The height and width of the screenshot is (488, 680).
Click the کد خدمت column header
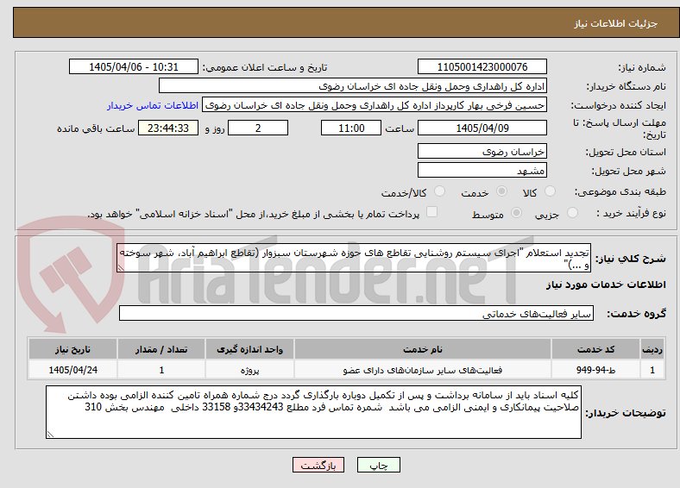tap(596, 349)
